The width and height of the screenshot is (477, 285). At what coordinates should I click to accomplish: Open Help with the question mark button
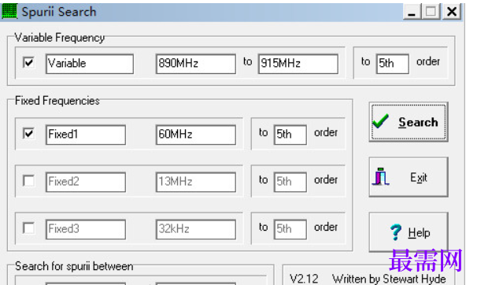(409, 232)
